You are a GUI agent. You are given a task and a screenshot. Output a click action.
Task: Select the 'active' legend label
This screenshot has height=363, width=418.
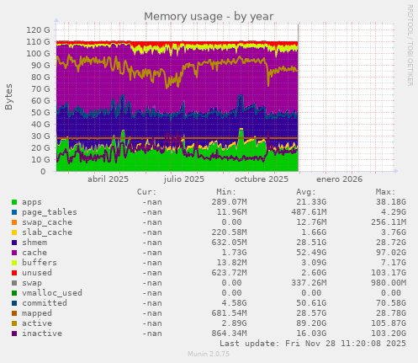click(x=37, y=323)
